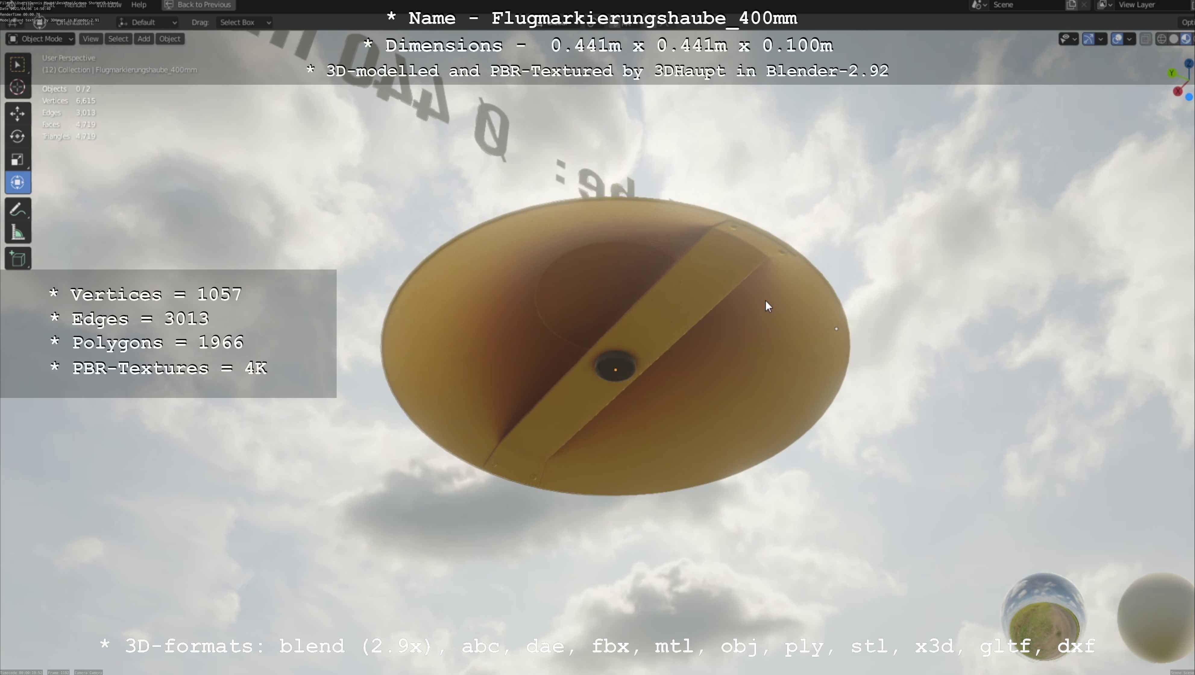Toggle viewport gizmos display
This screenshot has height=675, width=1195.
(x=1088, y=39)
